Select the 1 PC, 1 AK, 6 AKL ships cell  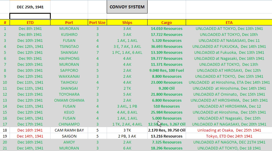127,52
